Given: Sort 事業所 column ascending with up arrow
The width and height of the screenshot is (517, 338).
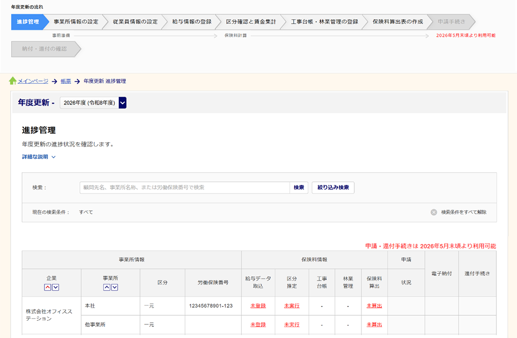Looking at the screenshot, I should point(107,287).
